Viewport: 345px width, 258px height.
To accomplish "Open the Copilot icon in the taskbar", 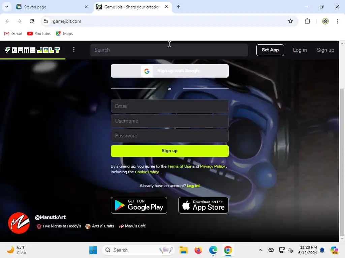I will pyautogui.click(x=334, y=250).
